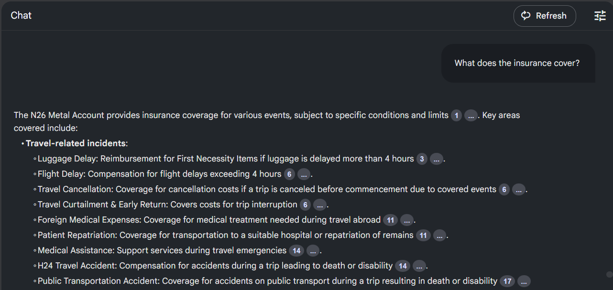Click the Chat panel title

[21, 15]
